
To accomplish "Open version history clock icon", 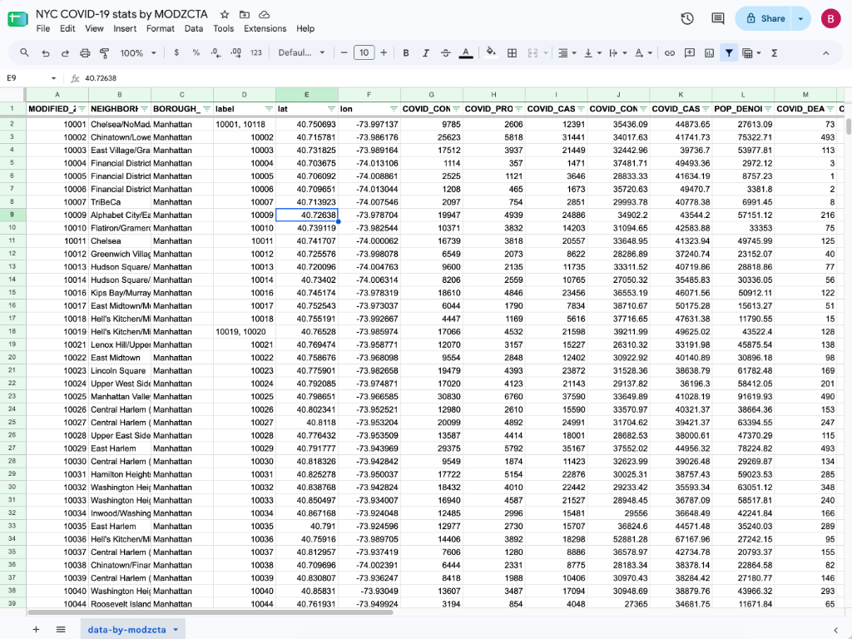I will 687,18.
